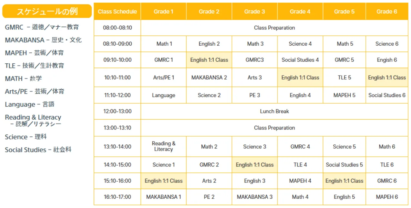
Task: Select Grade 1 English 1:1 Class cell
Action: pyautogui.click(x=164, y=181)
